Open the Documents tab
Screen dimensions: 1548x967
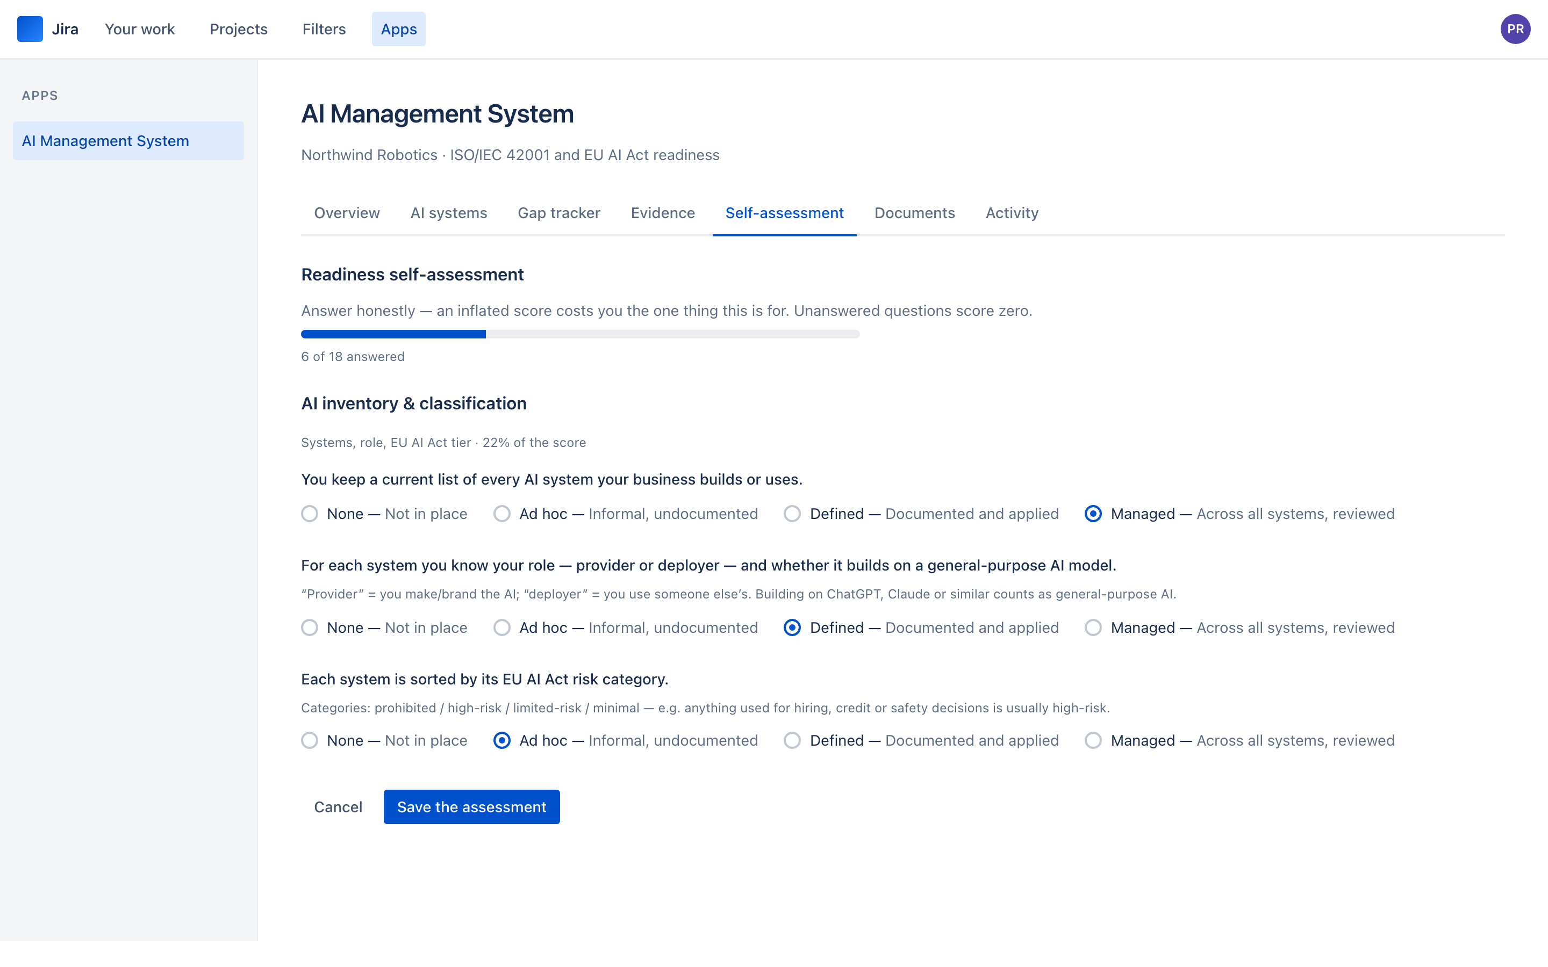pyautogui.click(x=914, y=213)
